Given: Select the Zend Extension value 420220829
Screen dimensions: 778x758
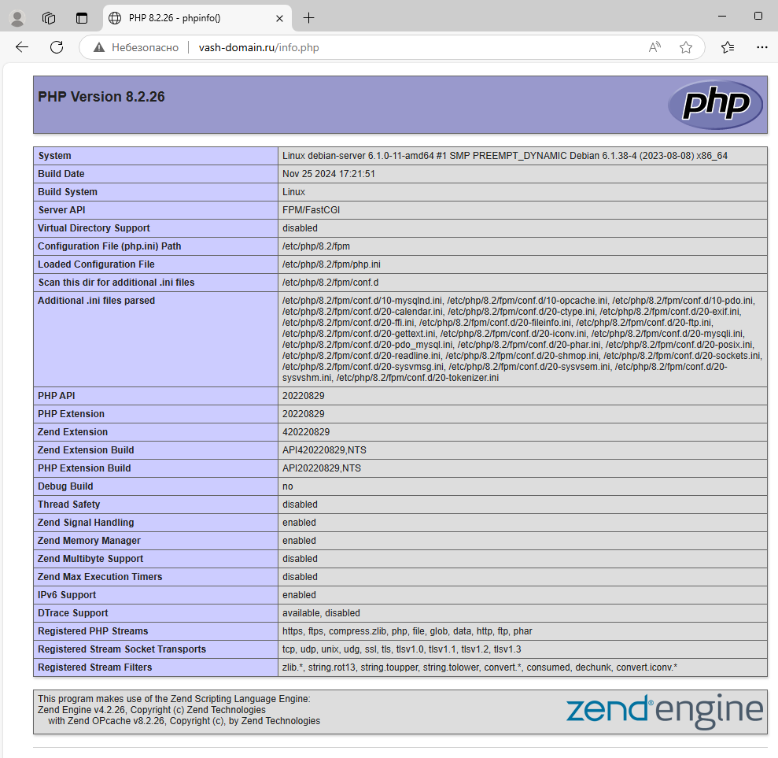Looking at the screenshot, I should pos(306,432).
